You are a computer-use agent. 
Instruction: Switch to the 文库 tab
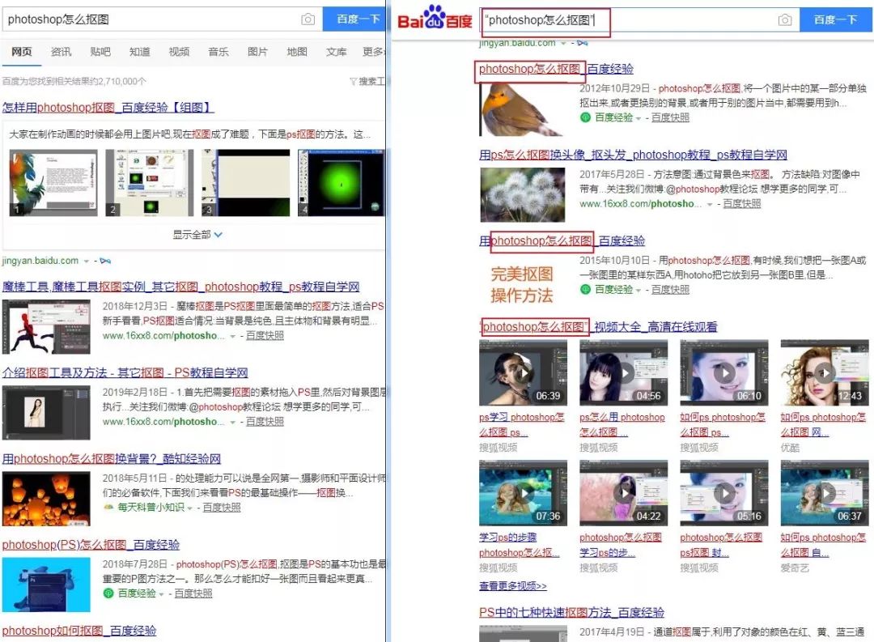point(336,52)
